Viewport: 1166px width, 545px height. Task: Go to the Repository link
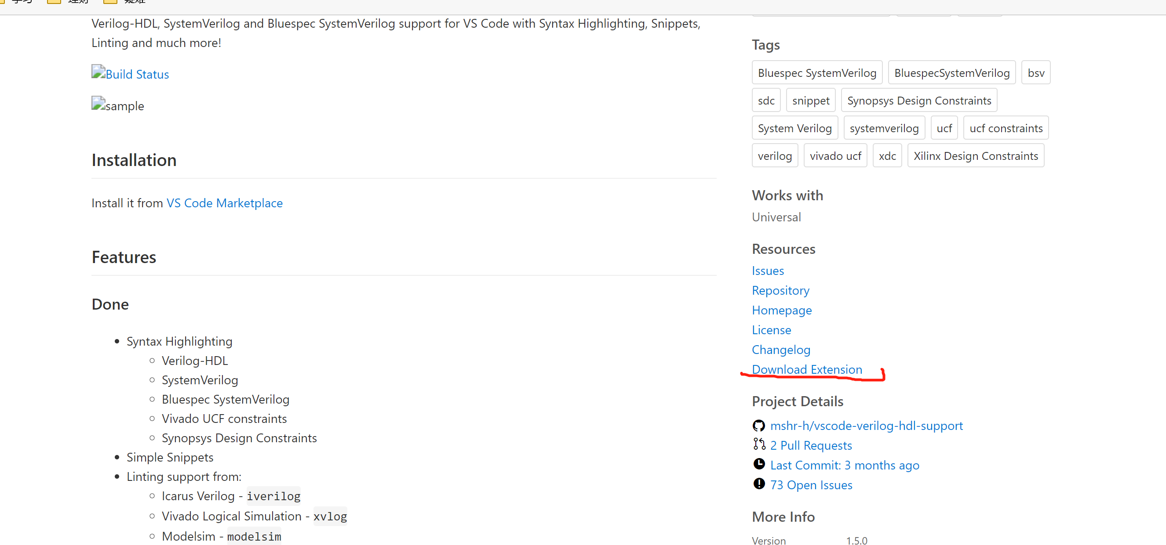[780, 290]
